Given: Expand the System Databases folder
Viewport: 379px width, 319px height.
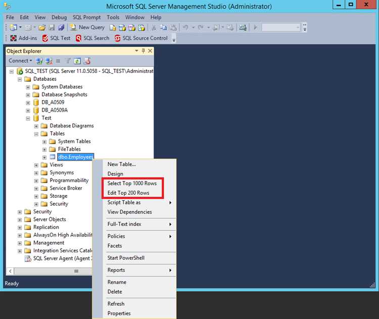Looking at the screenshot, I should (28, 87).
